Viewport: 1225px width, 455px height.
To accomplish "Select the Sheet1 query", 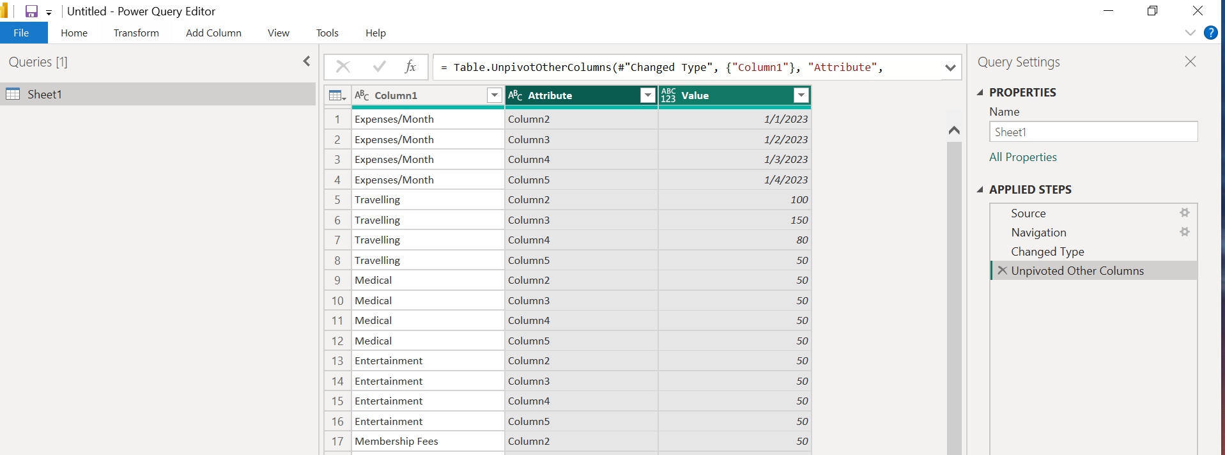I will tap(158, 94).
